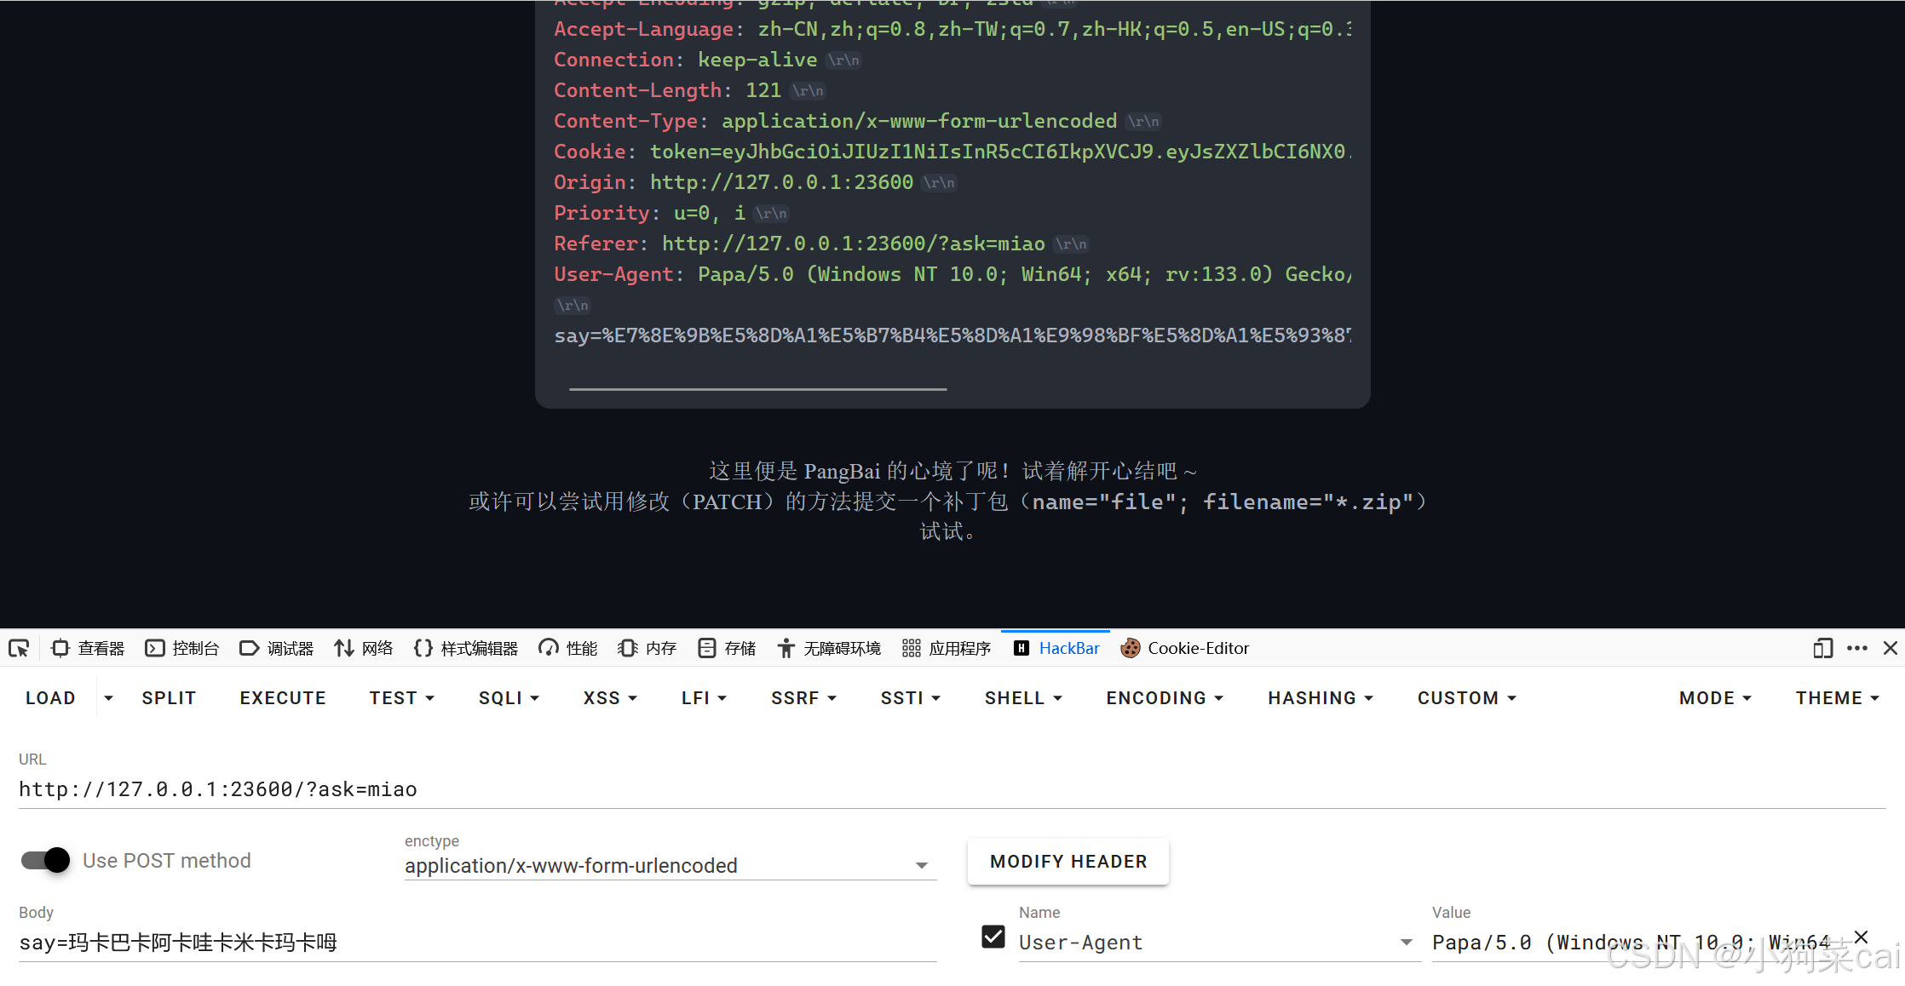
Task: Open the SQLI menu
Action: coord(509,698)
